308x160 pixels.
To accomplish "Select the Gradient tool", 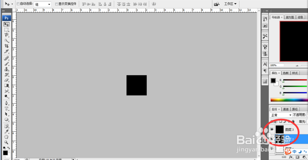I will tap(6, 86).
